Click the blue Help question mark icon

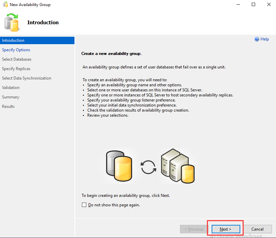[x=257, y=39]
